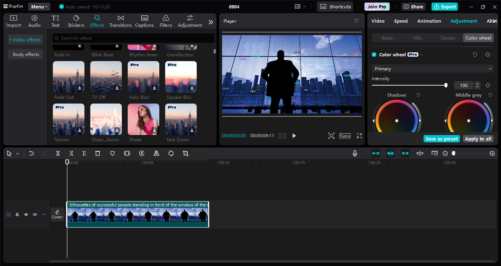Screen dimensions: 501x266
Task: Open Shortcuts panel button
Action: pyautogui.click(x=335, y=7)
